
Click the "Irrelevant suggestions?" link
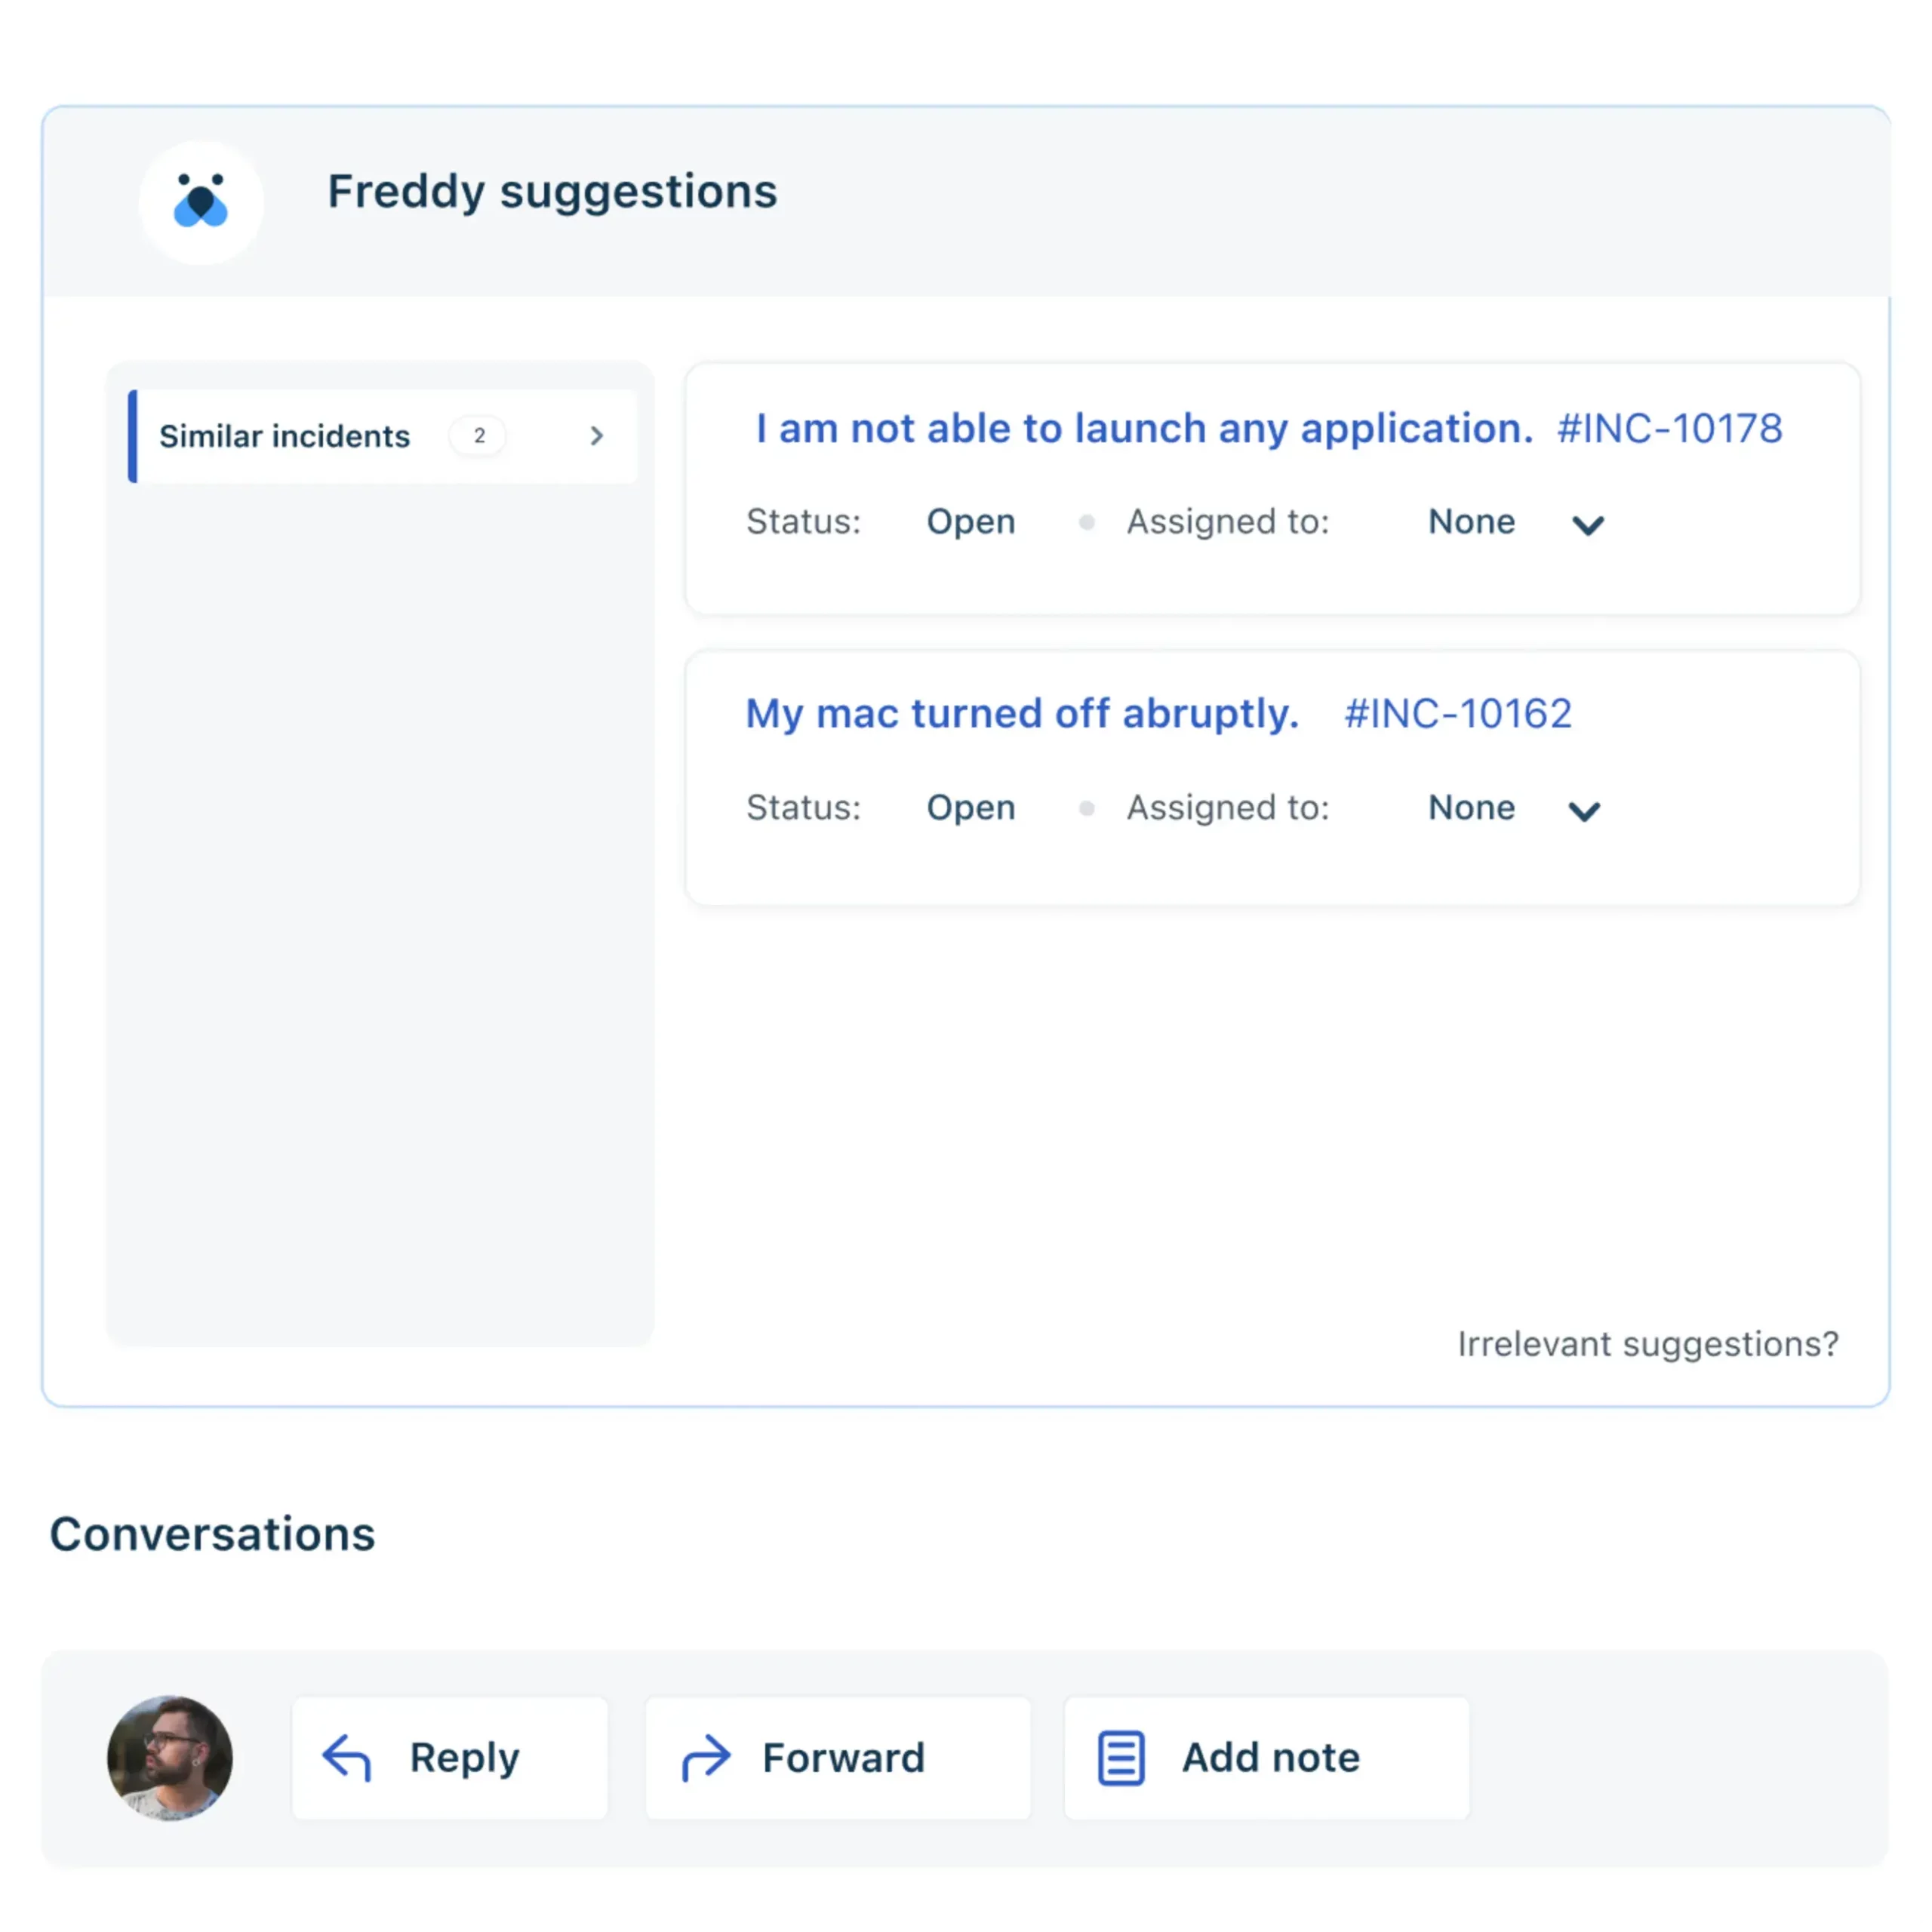[x=1648, y=1344]
